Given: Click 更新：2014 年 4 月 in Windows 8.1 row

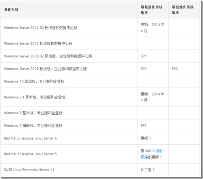Looking at the screenshot, I should click(152, 97).
